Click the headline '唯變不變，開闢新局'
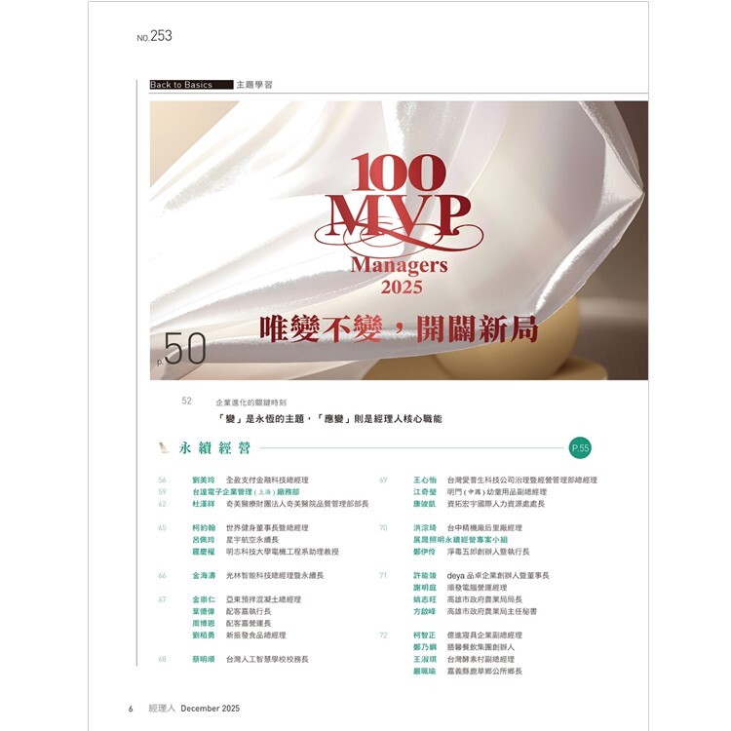 pos(399,329)
